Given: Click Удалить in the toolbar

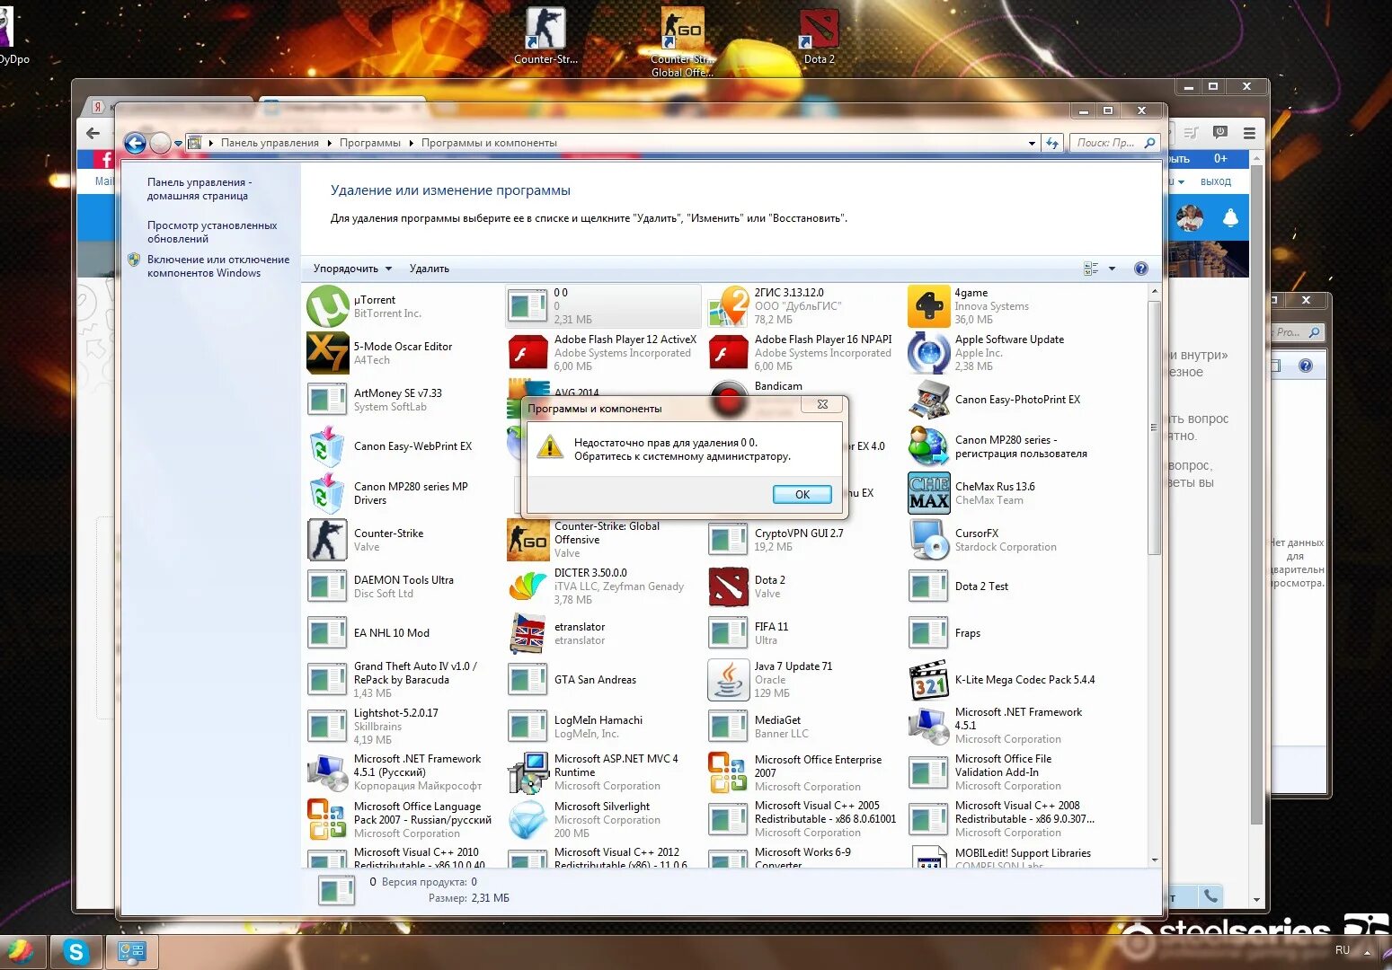Looking at the screenshot, I should (x=429, y=269).
